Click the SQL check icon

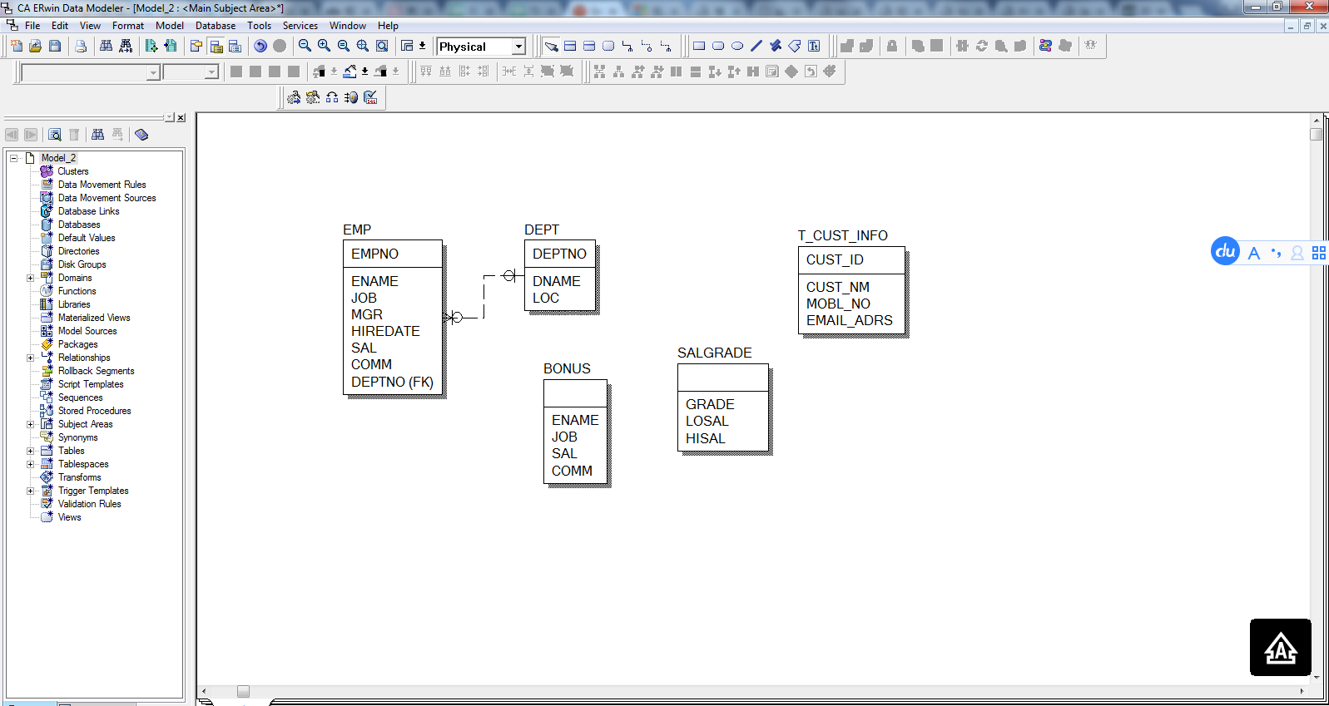click(x=370, y=97)
